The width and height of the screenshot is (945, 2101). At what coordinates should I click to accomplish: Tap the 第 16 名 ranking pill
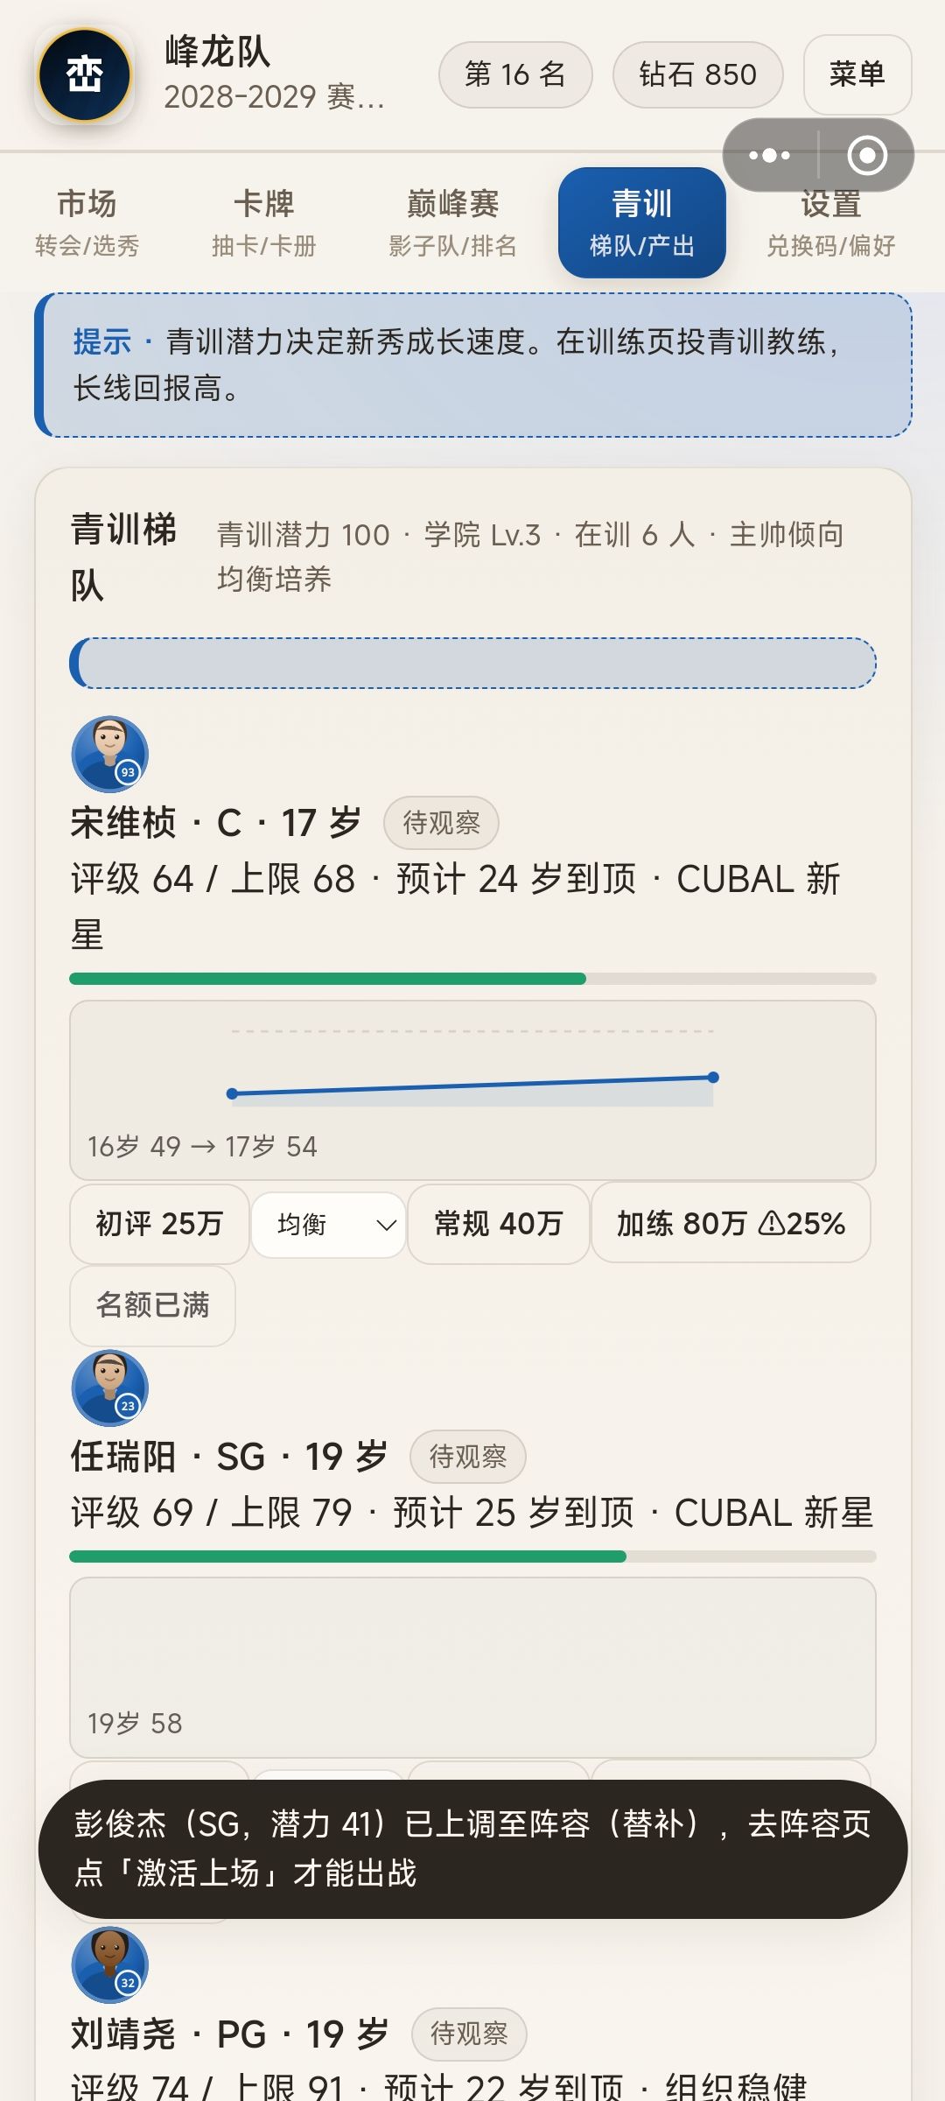coord(515,74)
